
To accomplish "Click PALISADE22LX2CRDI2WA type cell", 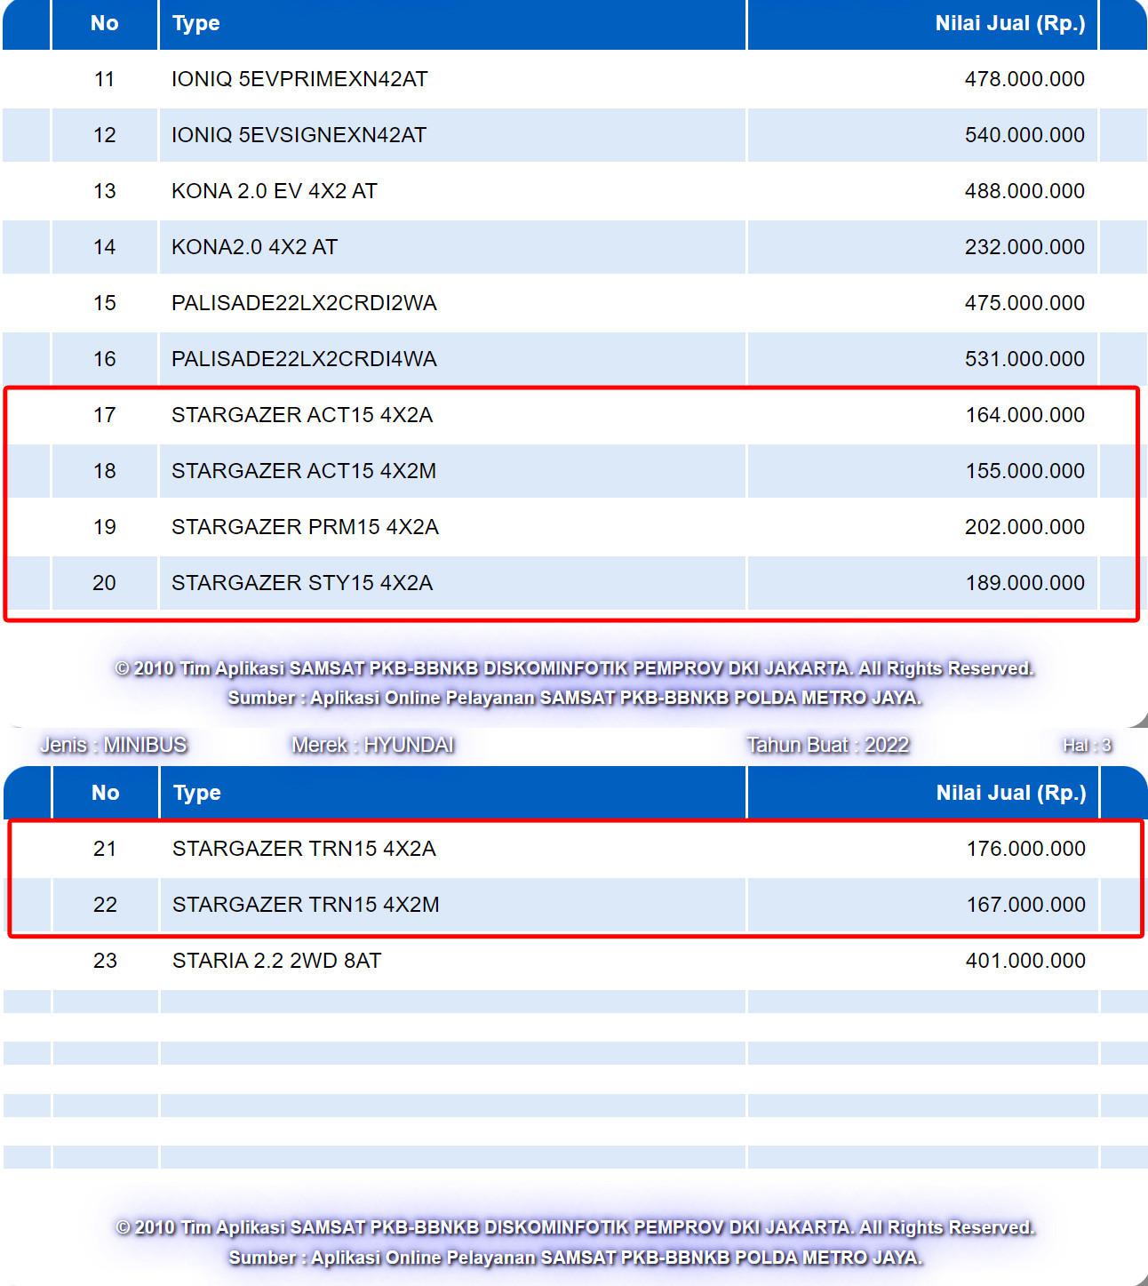I will tap(304, 303).
